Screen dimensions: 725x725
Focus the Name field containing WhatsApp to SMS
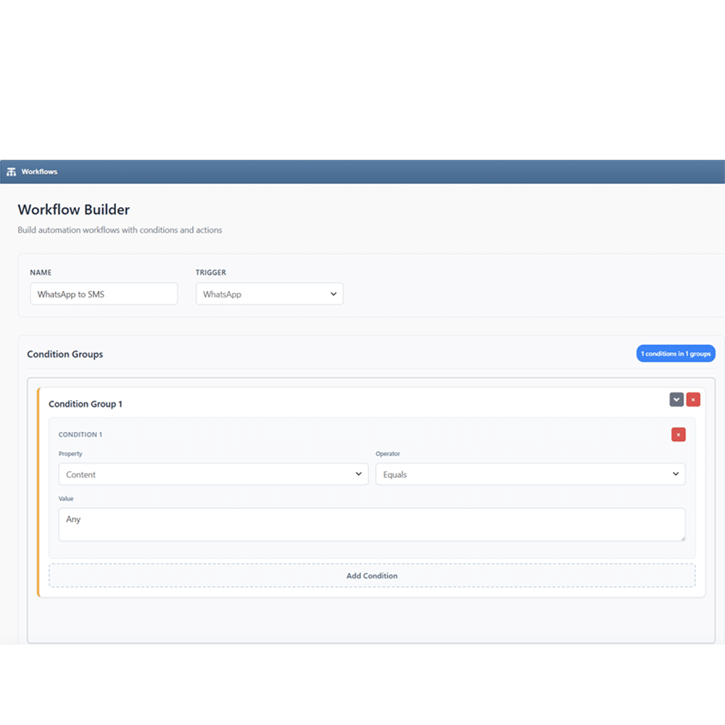pos(104,294)
